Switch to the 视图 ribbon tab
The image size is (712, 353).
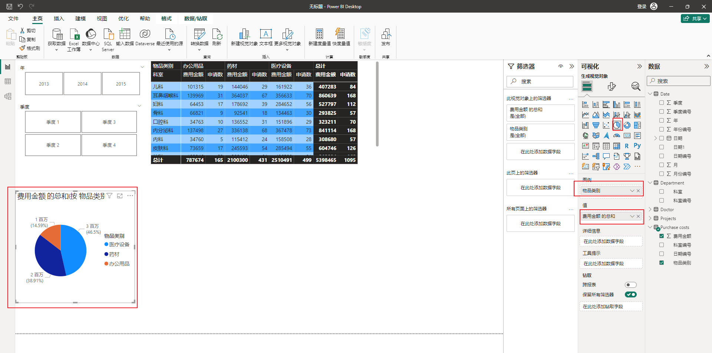102,19
